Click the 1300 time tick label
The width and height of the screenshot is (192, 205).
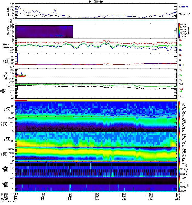point(42,200)
